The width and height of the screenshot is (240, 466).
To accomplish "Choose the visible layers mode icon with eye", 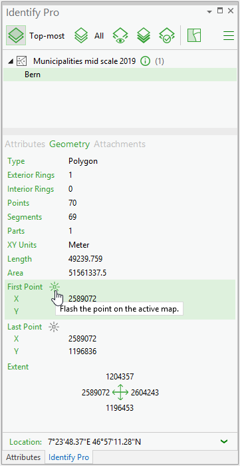I will pyautogui.click(x=120, y=36).
